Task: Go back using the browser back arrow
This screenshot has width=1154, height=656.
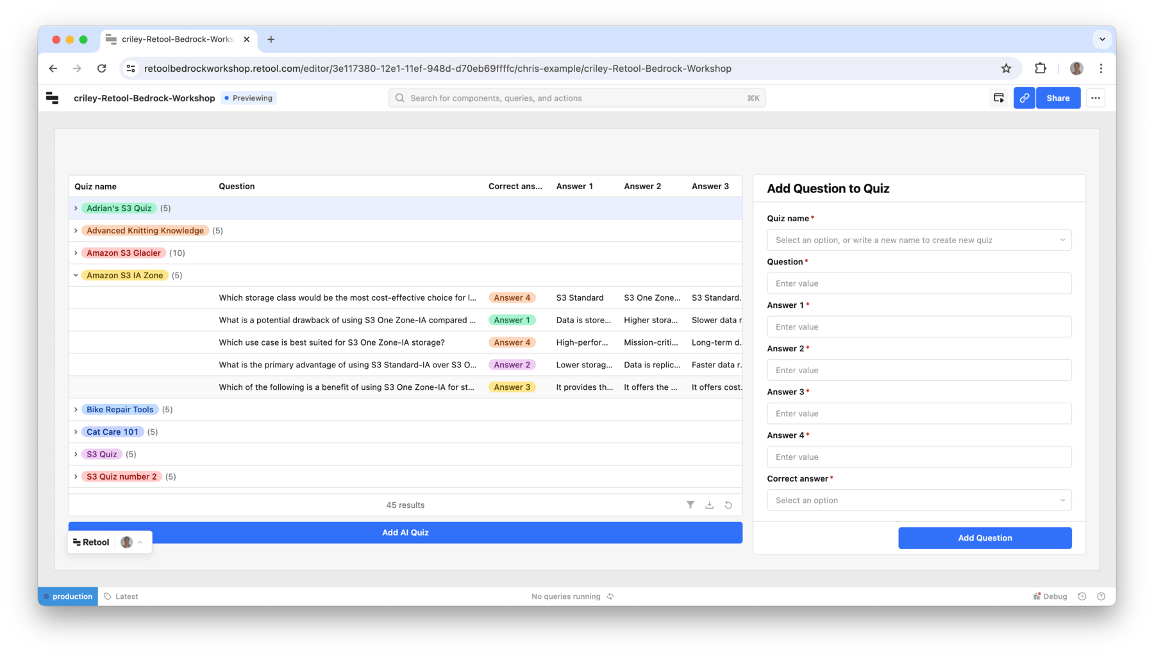Action: 53,69
